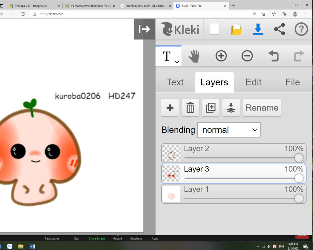
Task: Open File Explorer from the taskbar
Action: click(21, 246)
